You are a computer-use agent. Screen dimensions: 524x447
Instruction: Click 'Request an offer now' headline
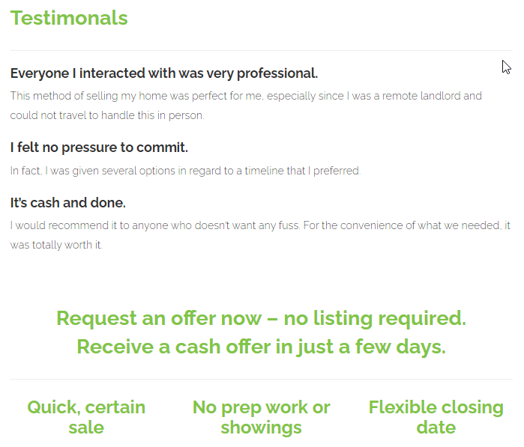click(x=262, y=318)
